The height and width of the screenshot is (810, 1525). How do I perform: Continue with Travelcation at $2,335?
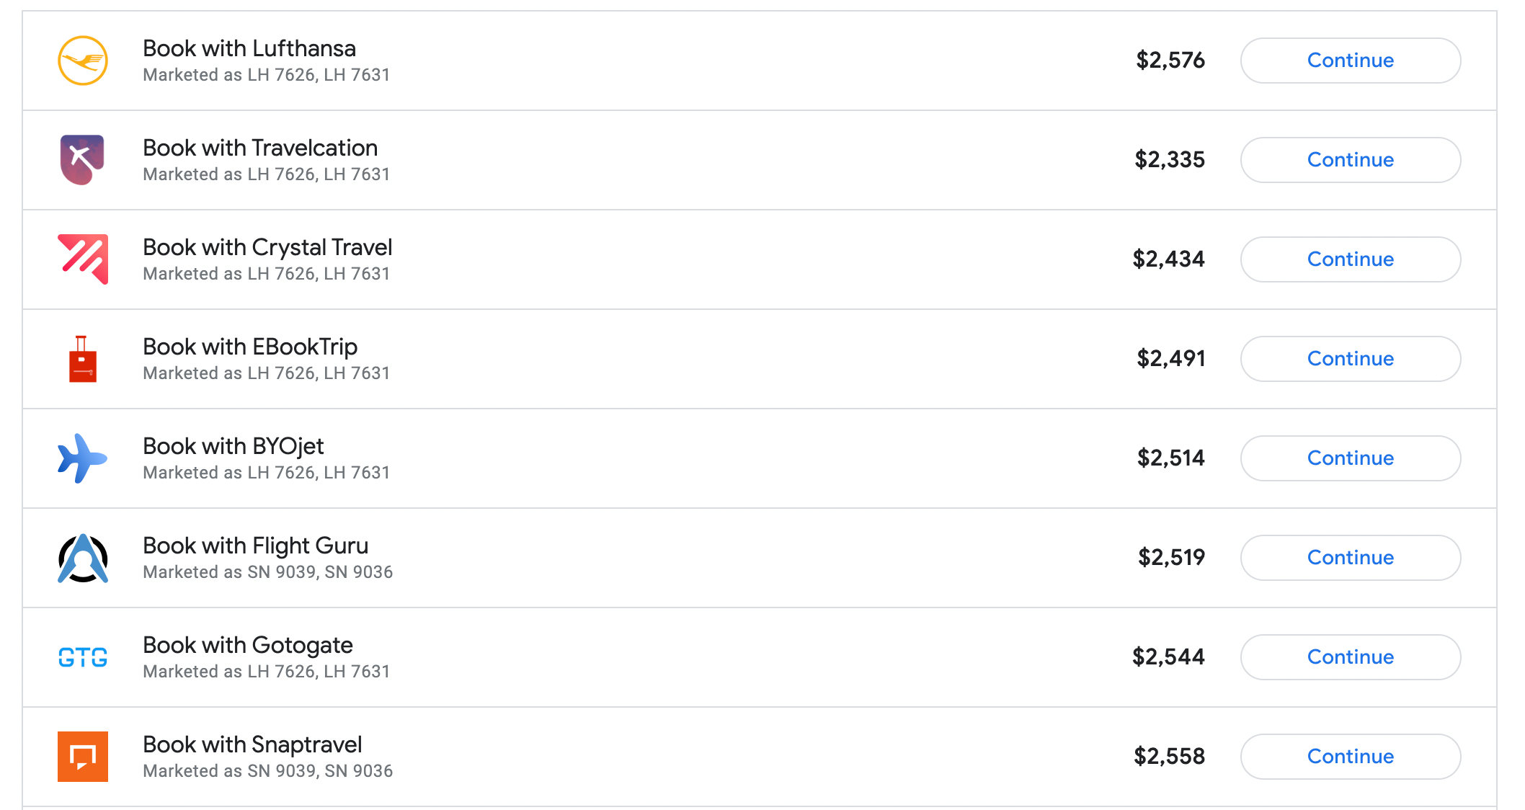coord(1350,160)
